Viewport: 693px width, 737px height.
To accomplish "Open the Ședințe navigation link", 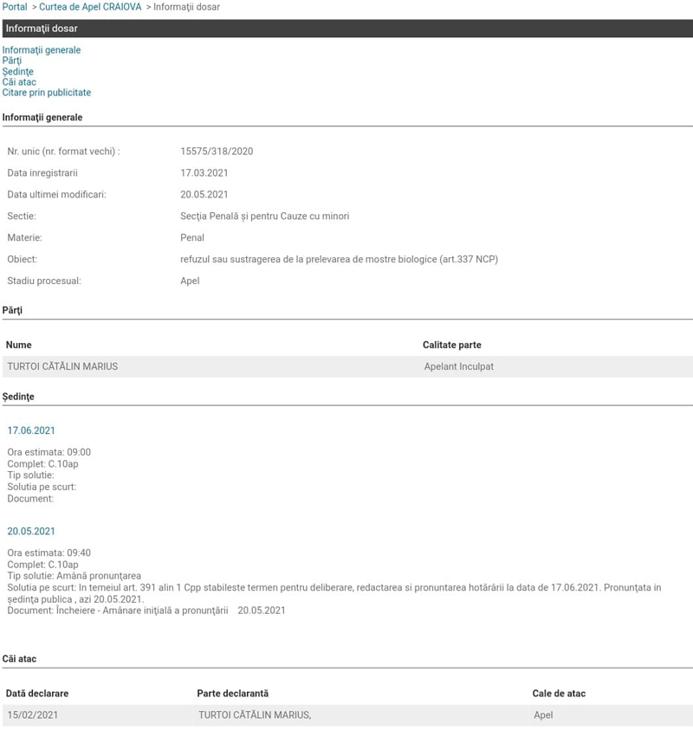I will click(x=18, y=72).
